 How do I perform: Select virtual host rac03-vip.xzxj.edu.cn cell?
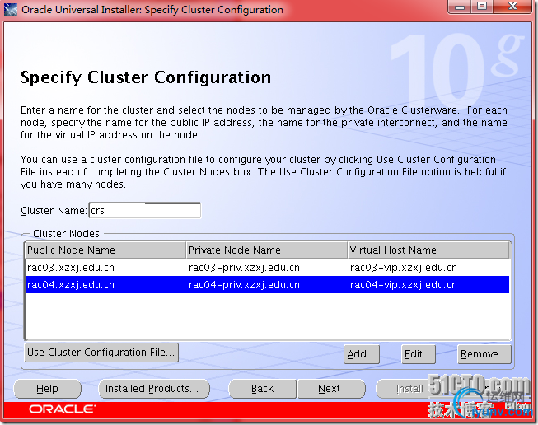point(428,268)
